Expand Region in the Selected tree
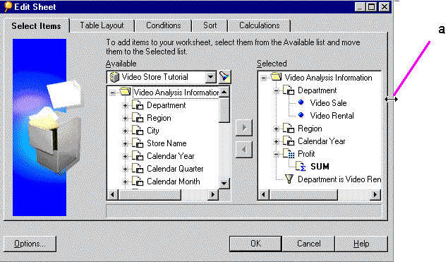 pos(276,129)
